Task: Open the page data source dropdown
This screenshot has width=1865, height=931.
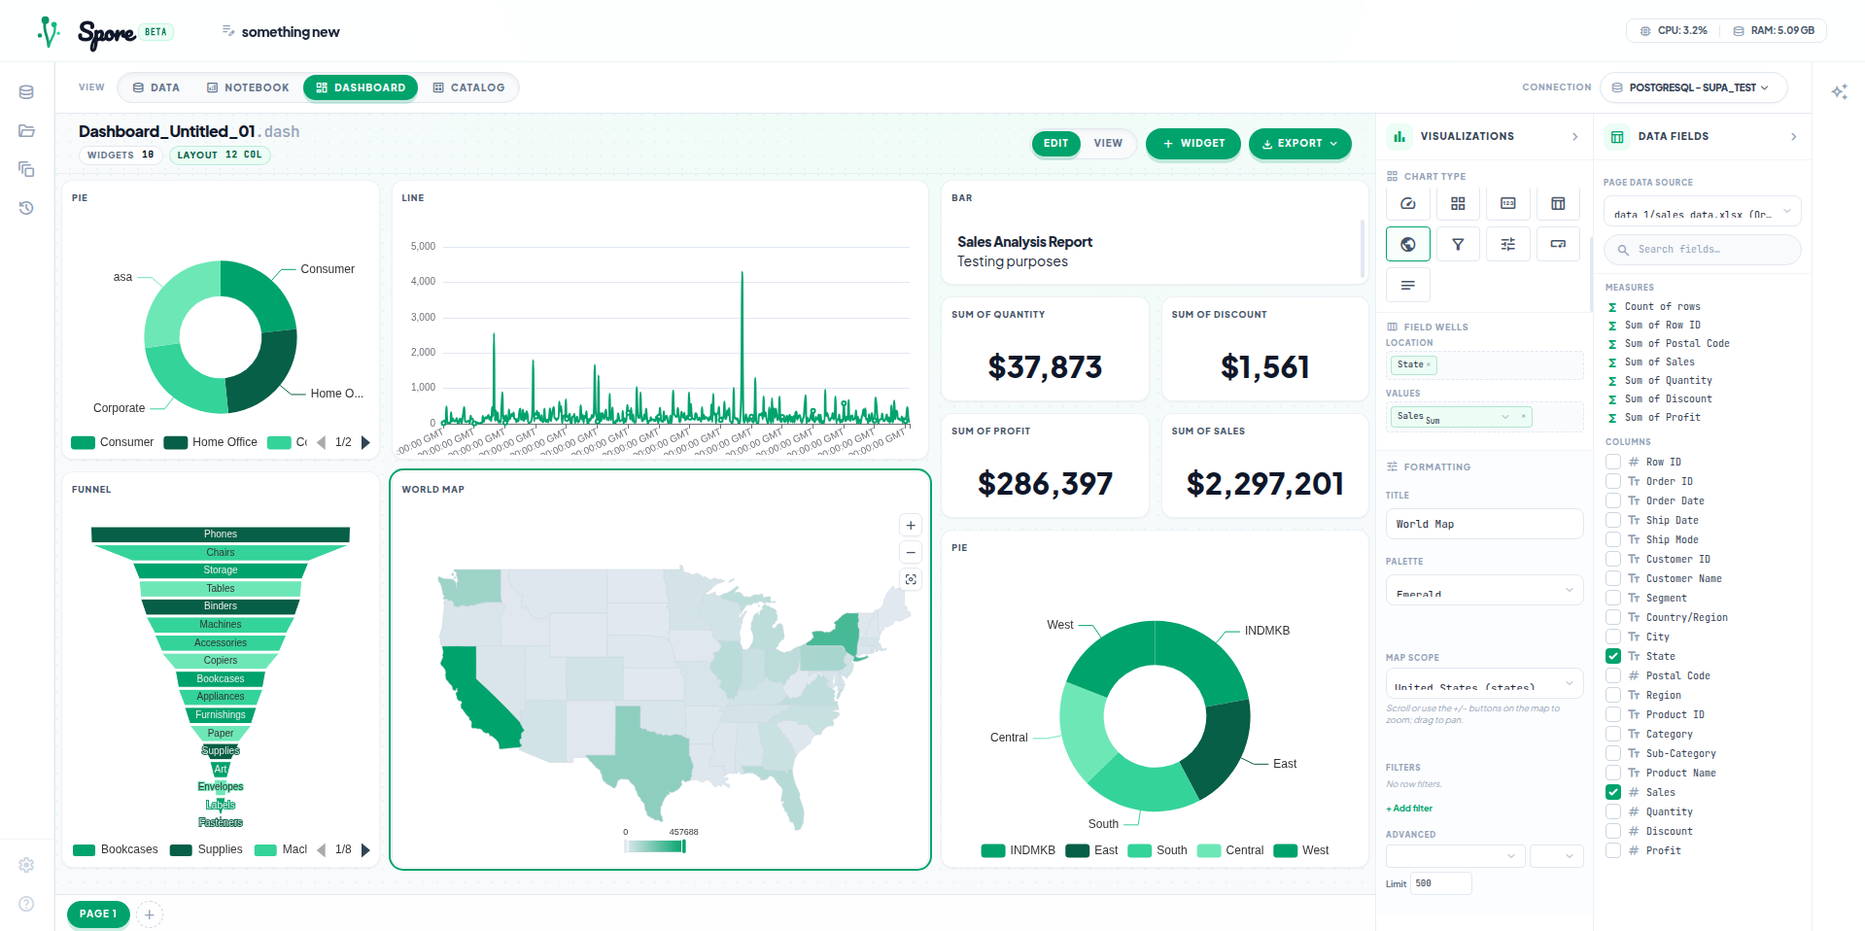Action: [1702, 212]
